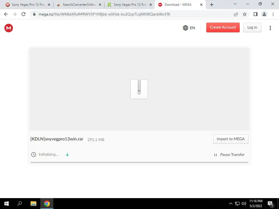Open File Explorer from taskbar
This screenshot has height=209, width=279.
pyautogui.click(x=34, y=204)
